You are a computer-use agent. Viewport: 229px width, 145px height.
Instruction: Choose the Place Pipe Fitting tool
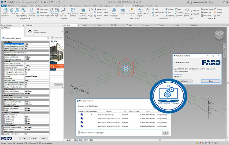(x=24, y=12)
